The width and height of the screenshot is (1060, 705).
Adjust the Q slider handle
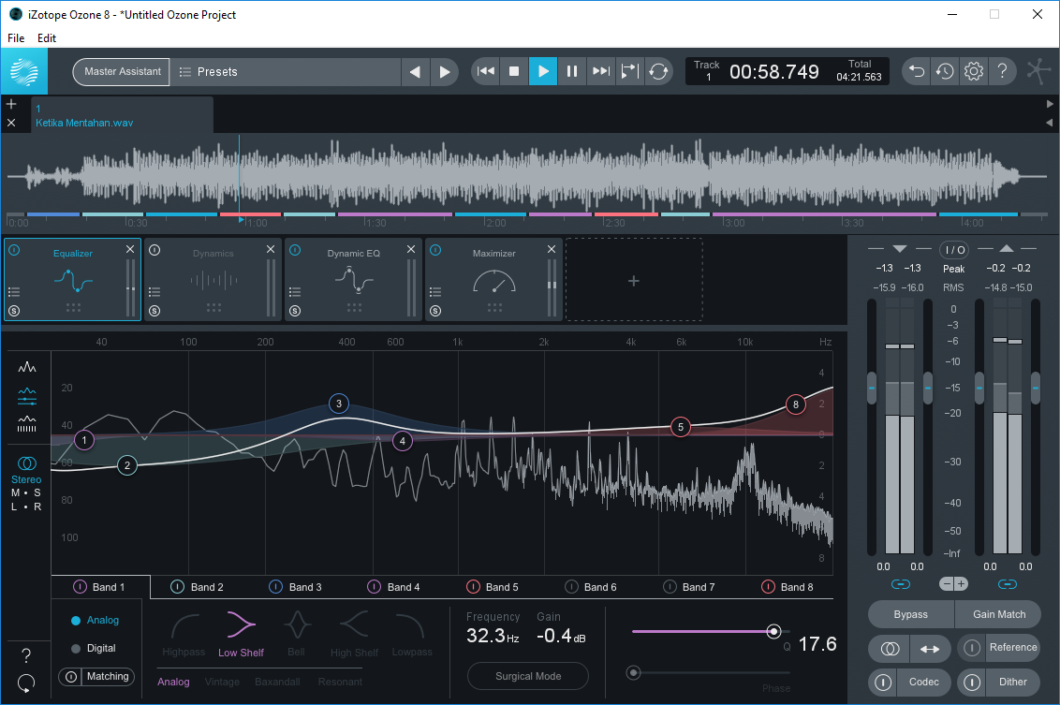774,631
